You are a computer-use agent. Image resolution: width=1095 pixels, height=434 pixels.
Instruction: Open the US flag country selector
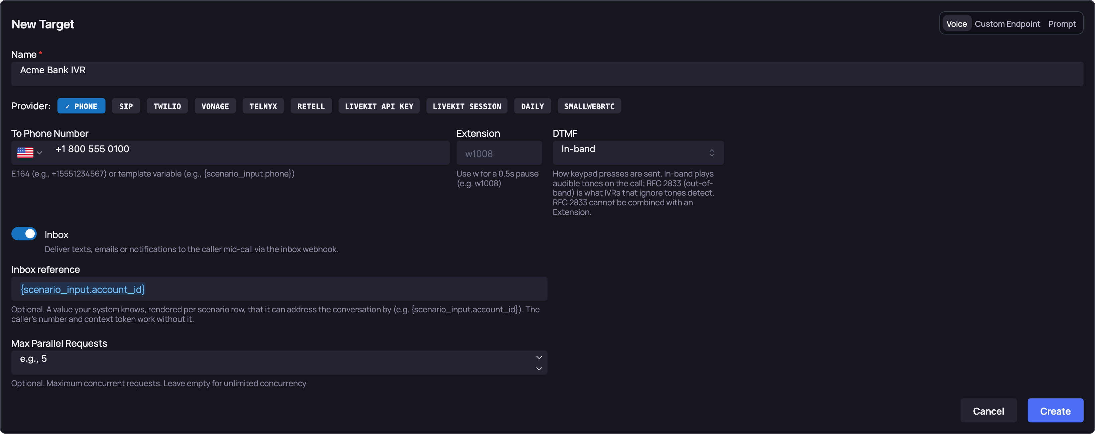pyautogui.click(x=29, y=152)
